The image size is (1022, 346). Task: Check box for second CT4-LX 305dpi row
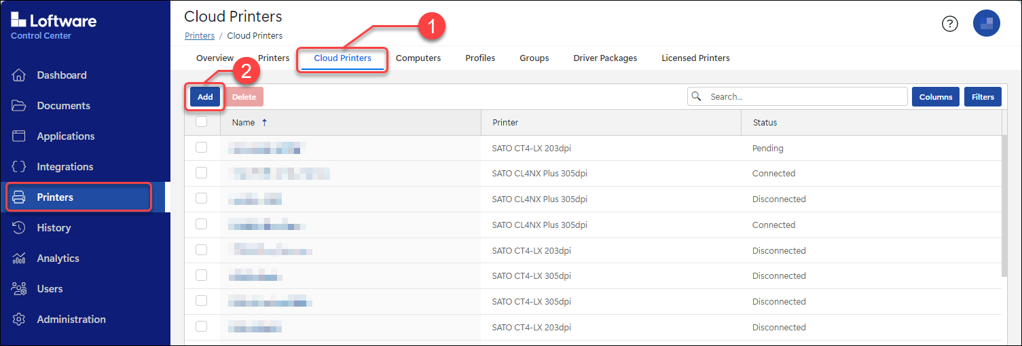tap(202, 301)
